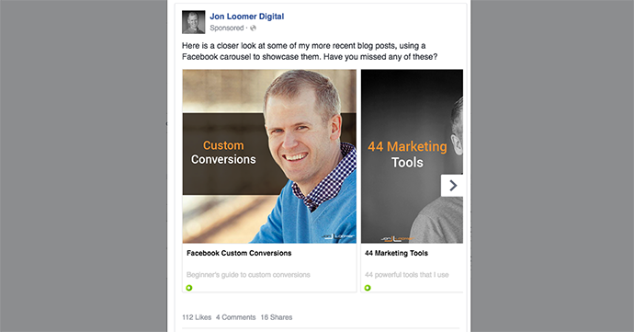Click the Beginner's guide to custom conversions description
This screenshot has width=634, height=332.
pyautogui.click(x=248, y=275)
